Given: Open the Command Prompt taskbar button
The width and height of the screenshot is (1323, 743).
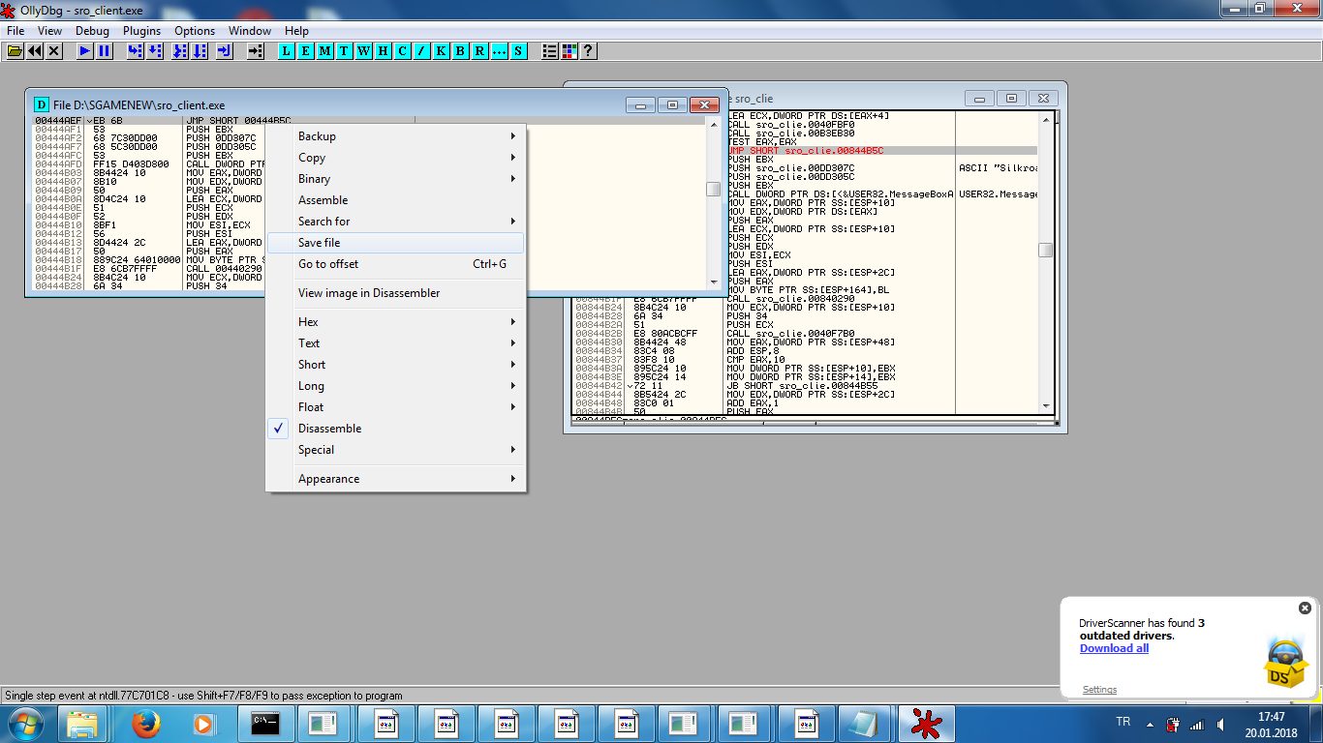Looking at the screenshot, I should coord(265,724).
